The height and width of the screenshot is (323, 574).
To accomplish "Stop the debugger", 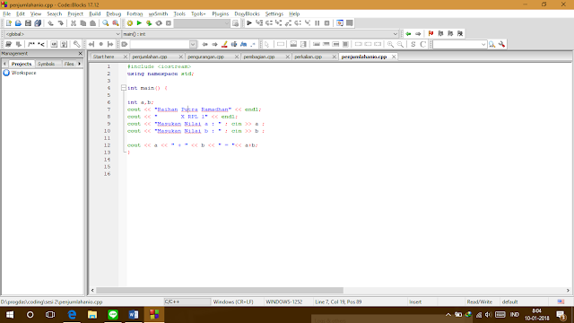I will click(326, 23).
